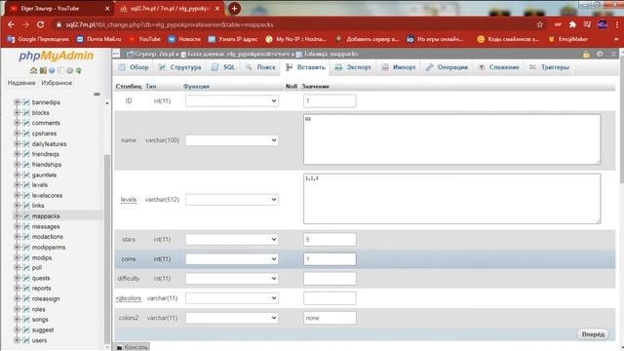Open the function dropdown for colors2

[232, 318]
